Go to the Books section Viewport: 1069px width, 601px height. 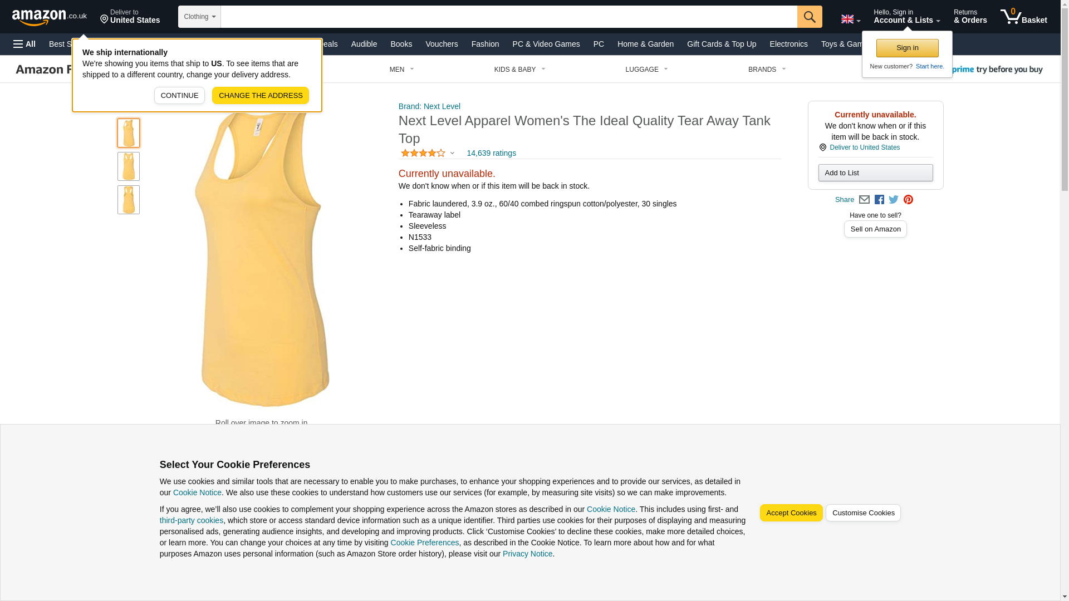401,44
